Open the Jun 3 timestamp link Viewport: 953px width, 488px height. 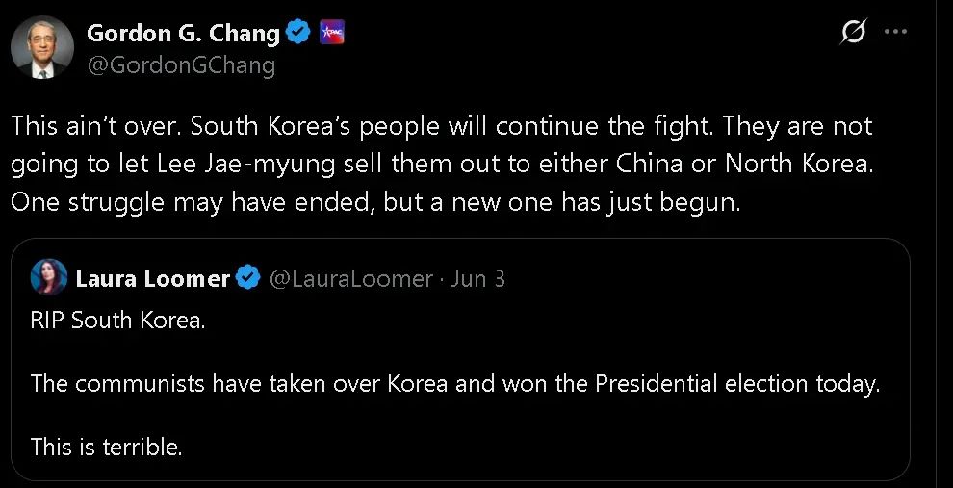point(478,279)
